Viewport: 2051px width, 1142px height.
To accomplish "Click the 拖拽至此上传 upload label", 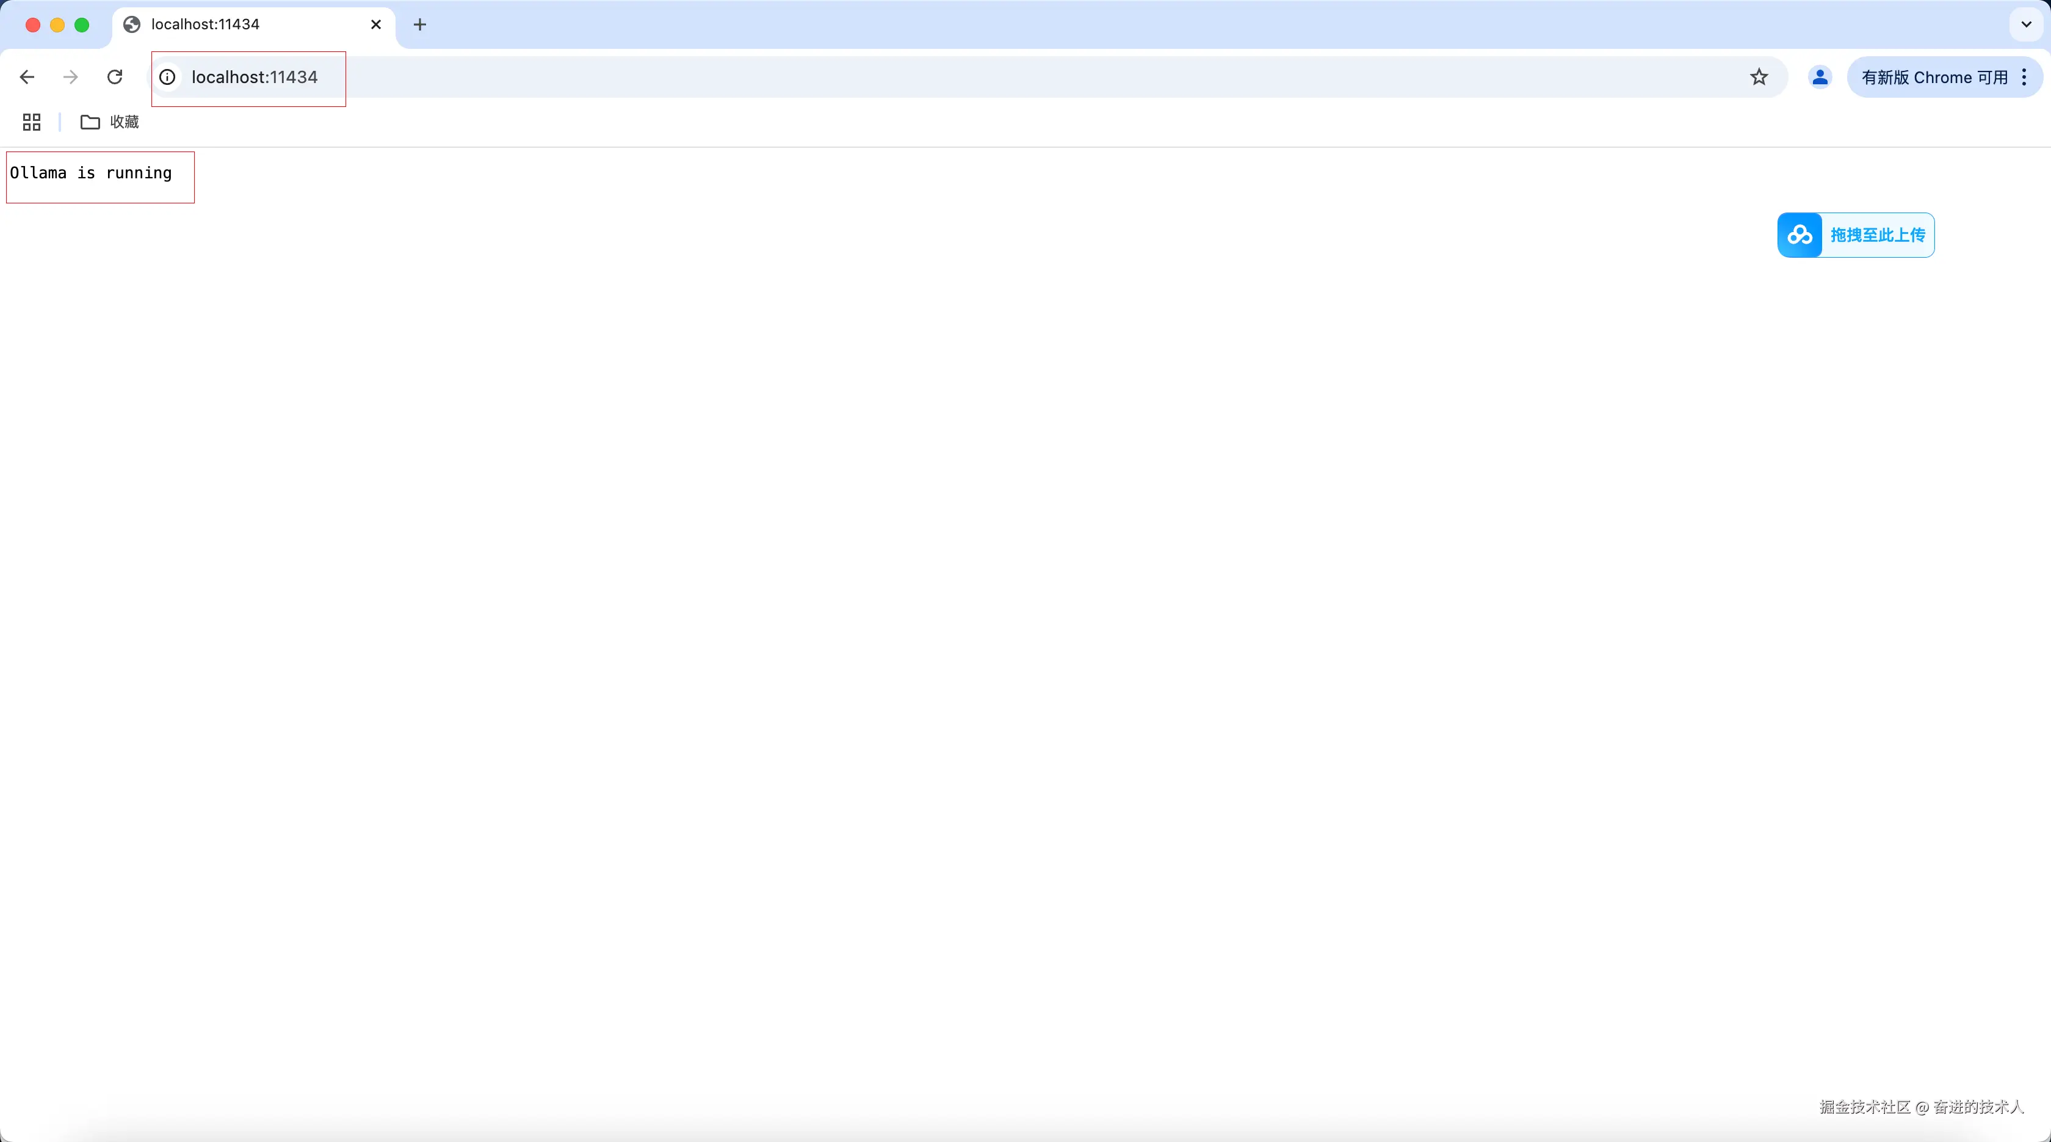I will 1878,235.
